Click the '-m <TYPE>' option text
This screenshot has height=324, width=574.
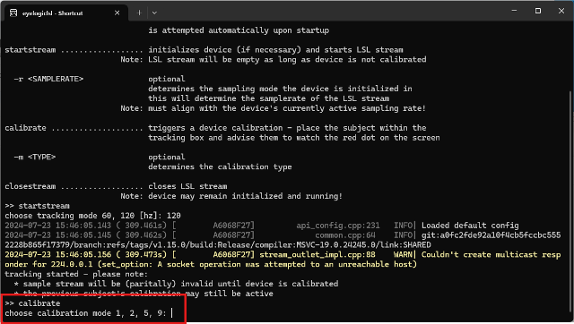pyautogui.click(x=35, y=157)
